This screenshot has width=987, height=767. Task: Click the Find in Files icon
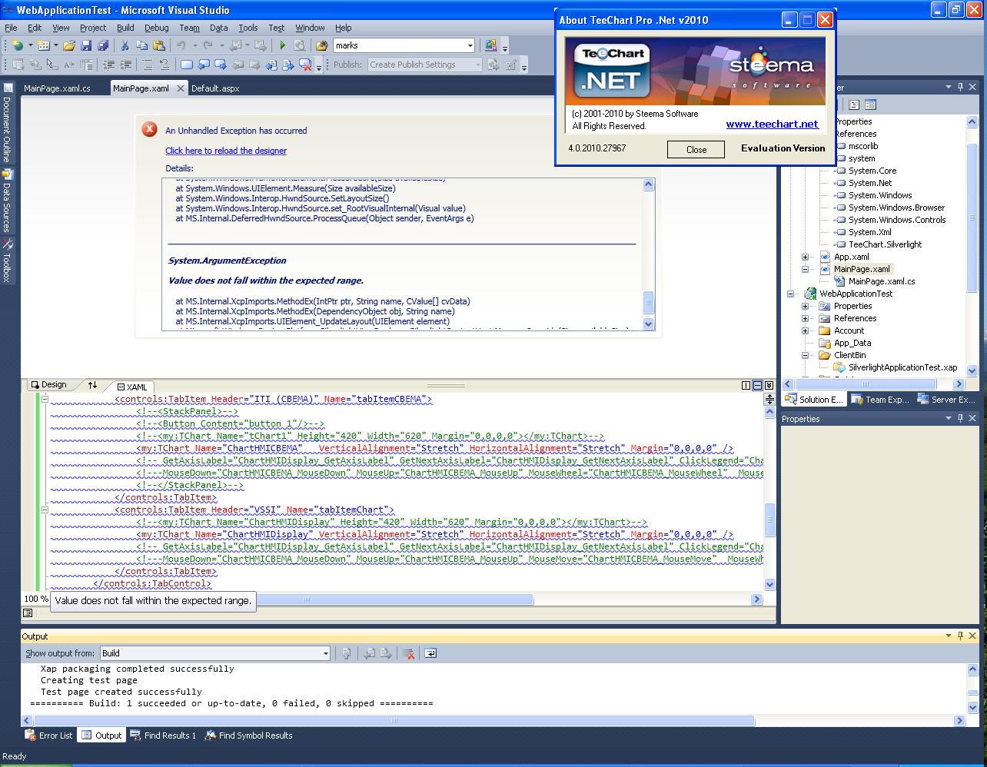coord(322,45)
